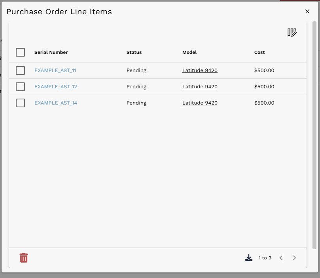Image resolution: width=320 pixels, height=278 pixels.
Task: Select Pending status in EXAMPLE_AST_14 row
Action: (x=136, y=103)
